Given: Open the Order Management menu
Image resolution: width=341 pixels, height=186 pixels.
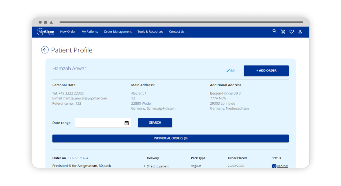Looking at the screenshot, I should tap(118, 32).
